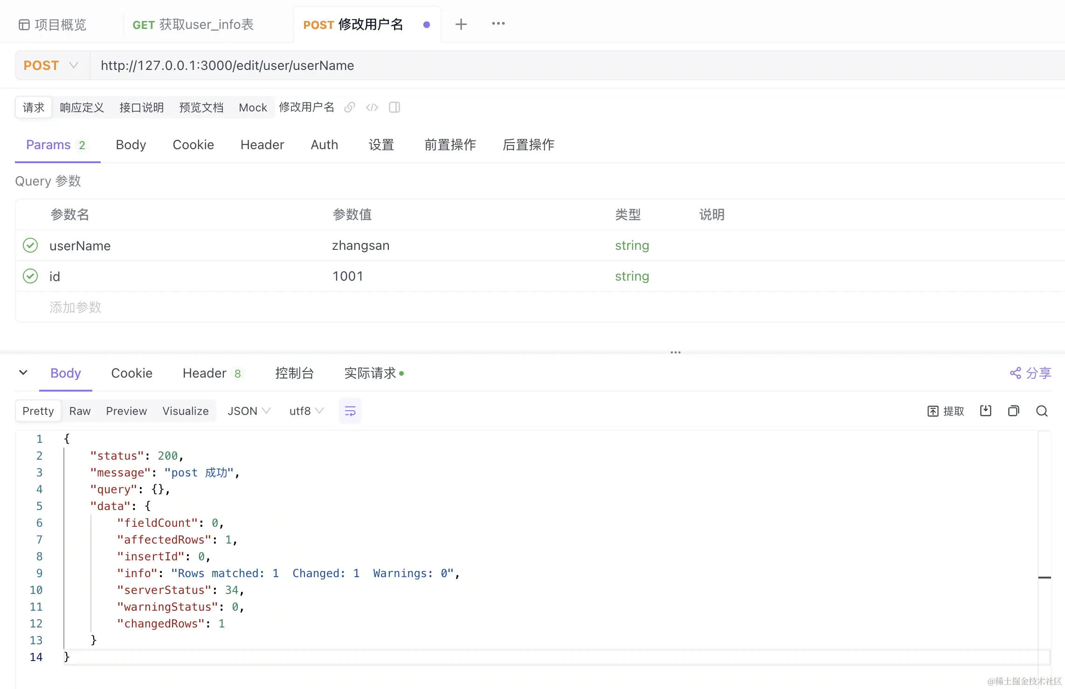Click the copy link icon beside 修改用户名

(x=349, y=108)
